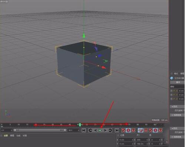The image size is (185, 147).
Task: Click the green timeline playhead marker
Action: tap(80, 125)
